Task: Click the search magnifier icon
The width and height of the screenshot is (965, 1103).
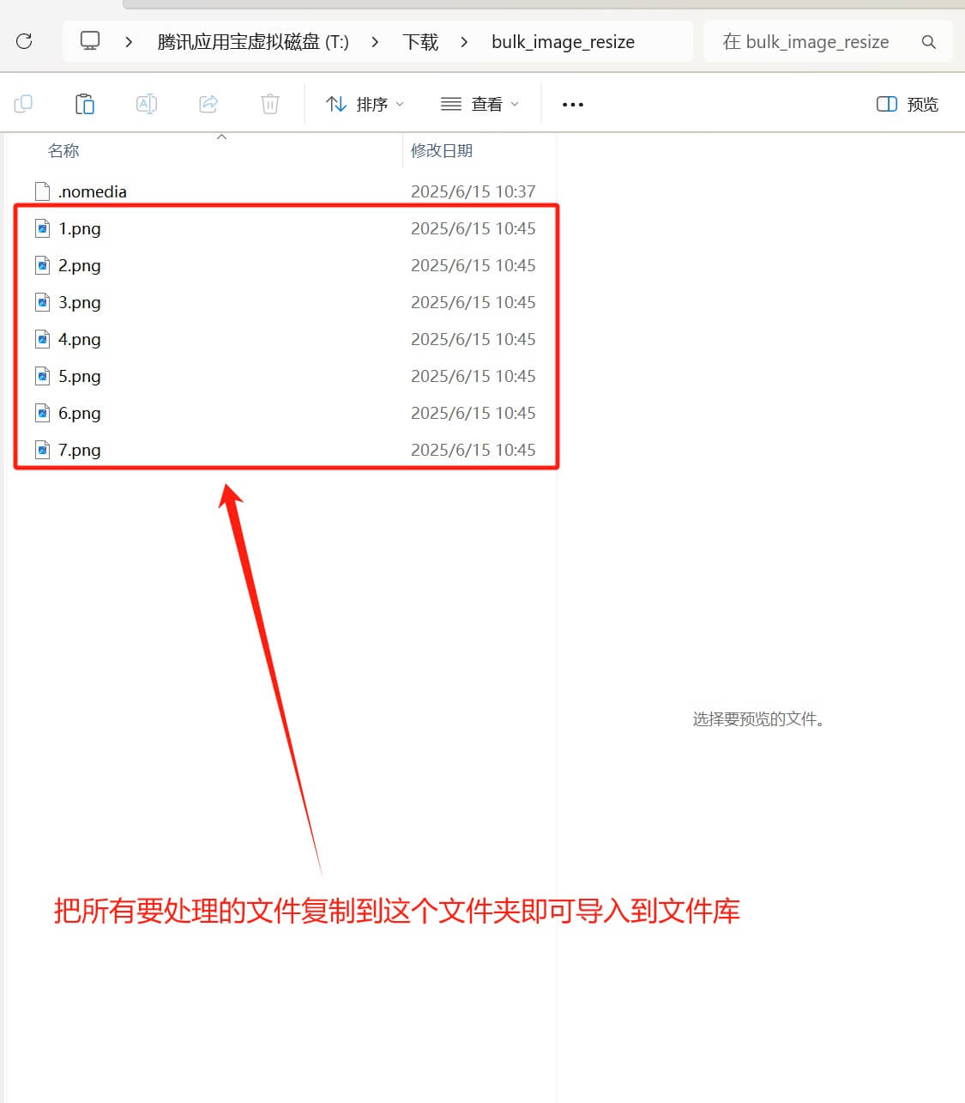Action: point(928,42)
